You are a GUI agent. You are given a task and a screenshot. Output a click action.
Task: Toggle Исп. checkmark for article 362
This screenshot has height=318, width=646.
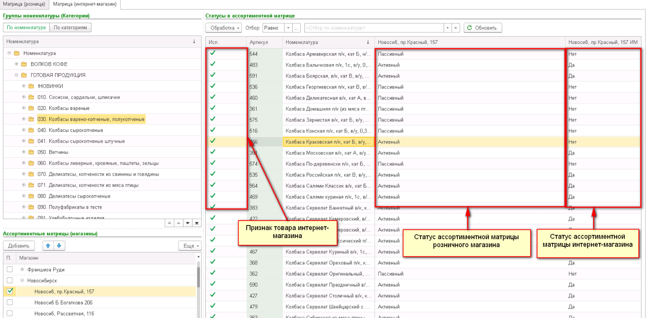point(213,273)
